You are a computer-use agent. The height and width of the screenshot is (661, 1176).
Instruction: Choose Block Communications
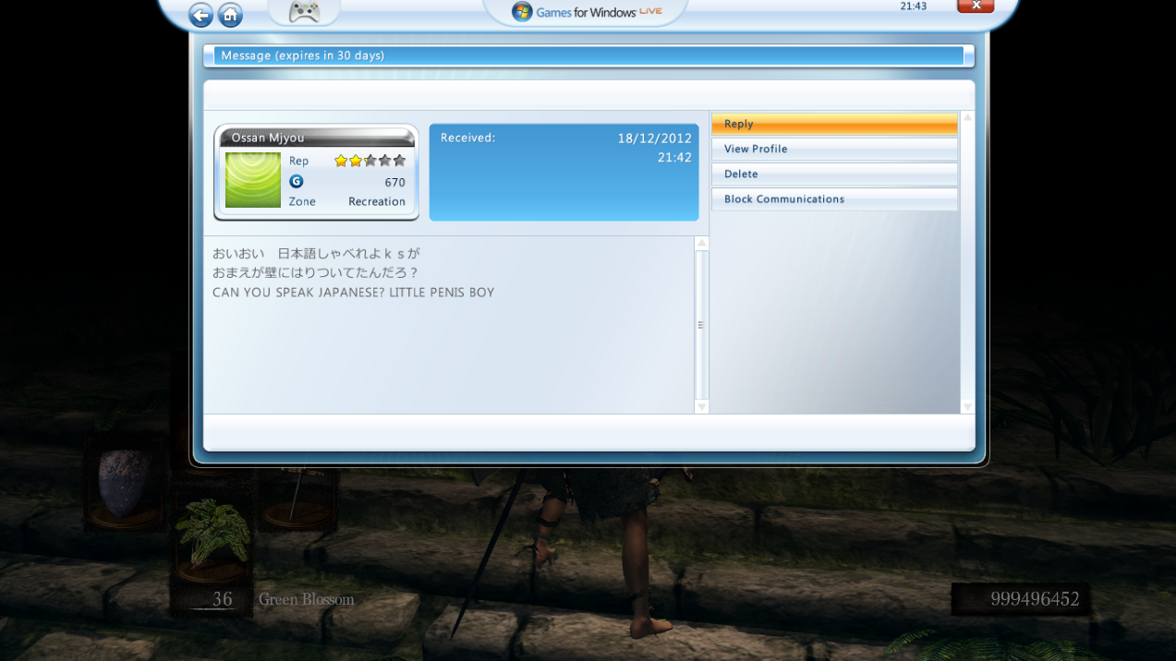coord(834,198)
